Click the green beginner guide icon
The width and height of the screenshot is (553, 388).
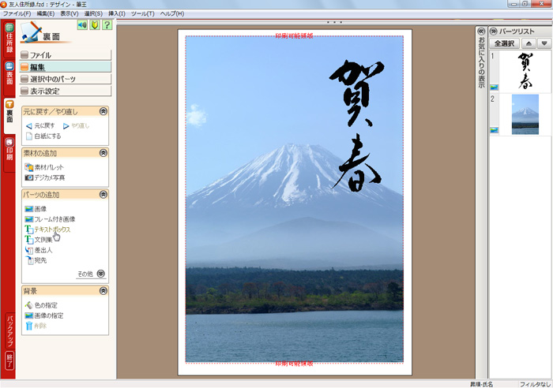pos(94,25)
